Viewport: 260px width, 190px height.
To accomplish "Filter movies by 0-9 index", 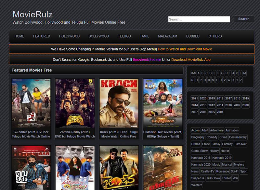I will 193,73.
